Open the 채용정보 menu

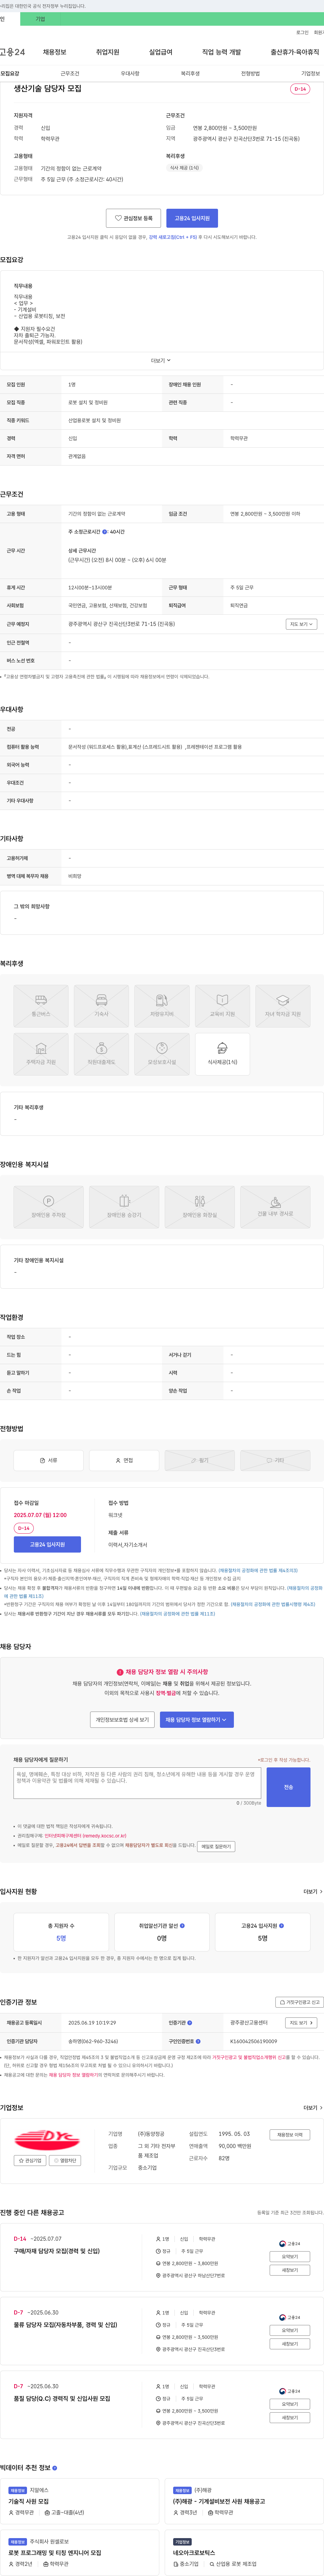pos(54,52)
